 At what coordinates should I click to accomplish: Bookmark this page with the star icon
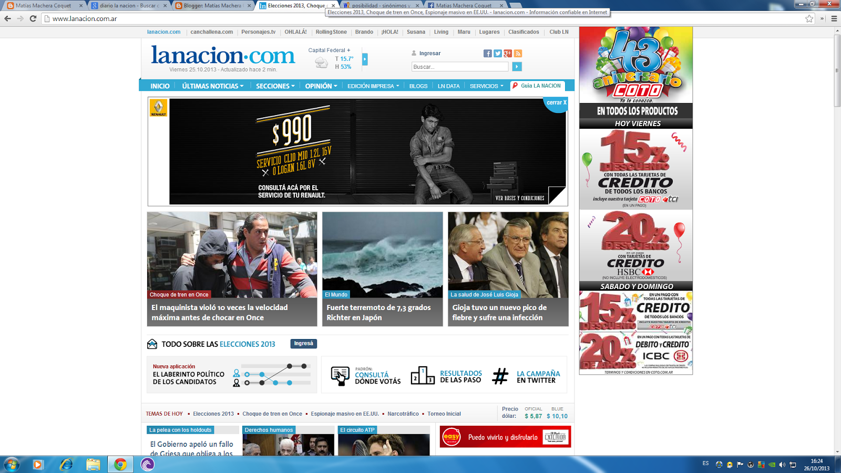pyautogui.click(x=809, y=18)
